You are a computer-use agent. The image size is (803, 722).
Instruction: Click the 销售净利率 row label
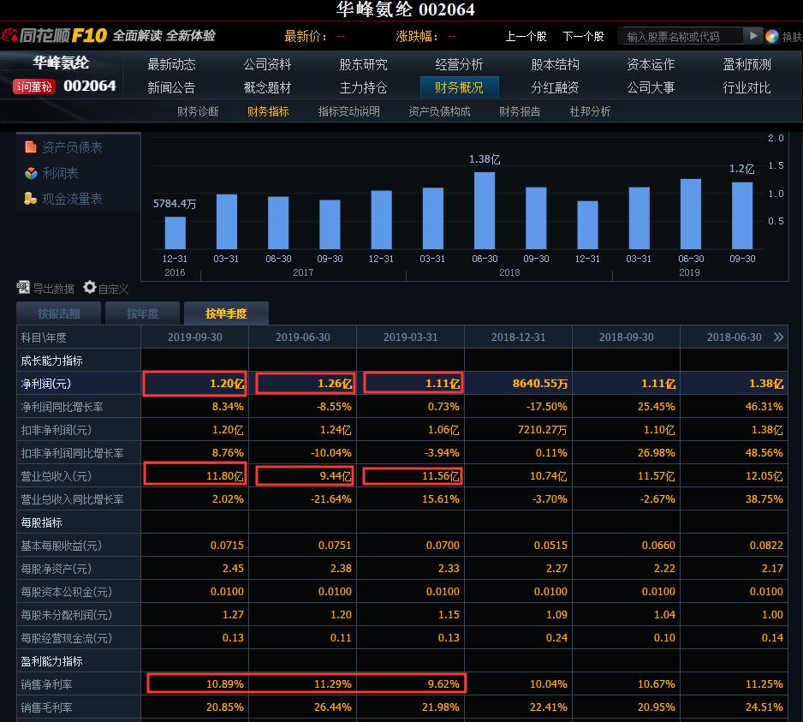(46, 684)
